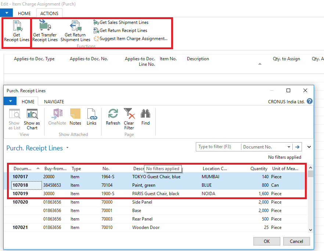Open the help question mark icon
Viewport: 324px width, 251px height.
click(310, 101)
